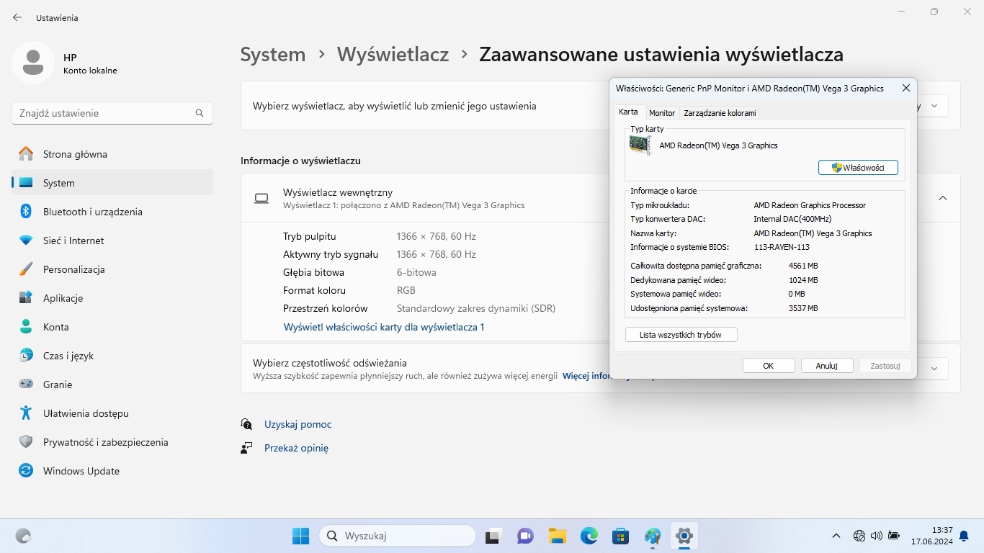Open Aplikacje settings

tap(112, 298)
